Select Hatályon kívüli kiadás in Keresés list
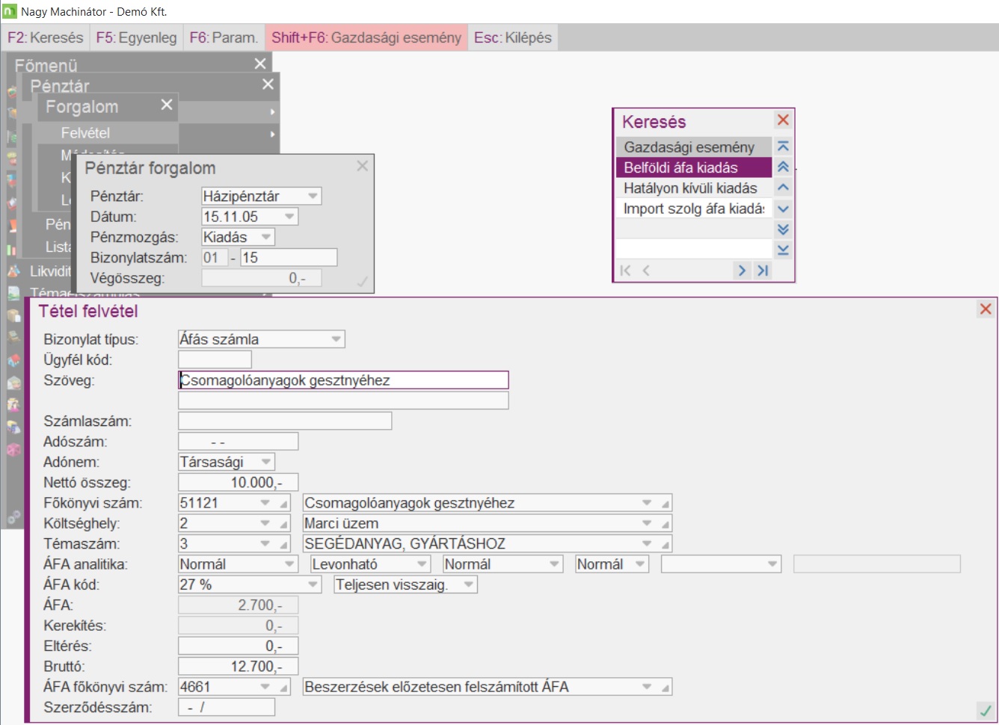 point(694,188)
